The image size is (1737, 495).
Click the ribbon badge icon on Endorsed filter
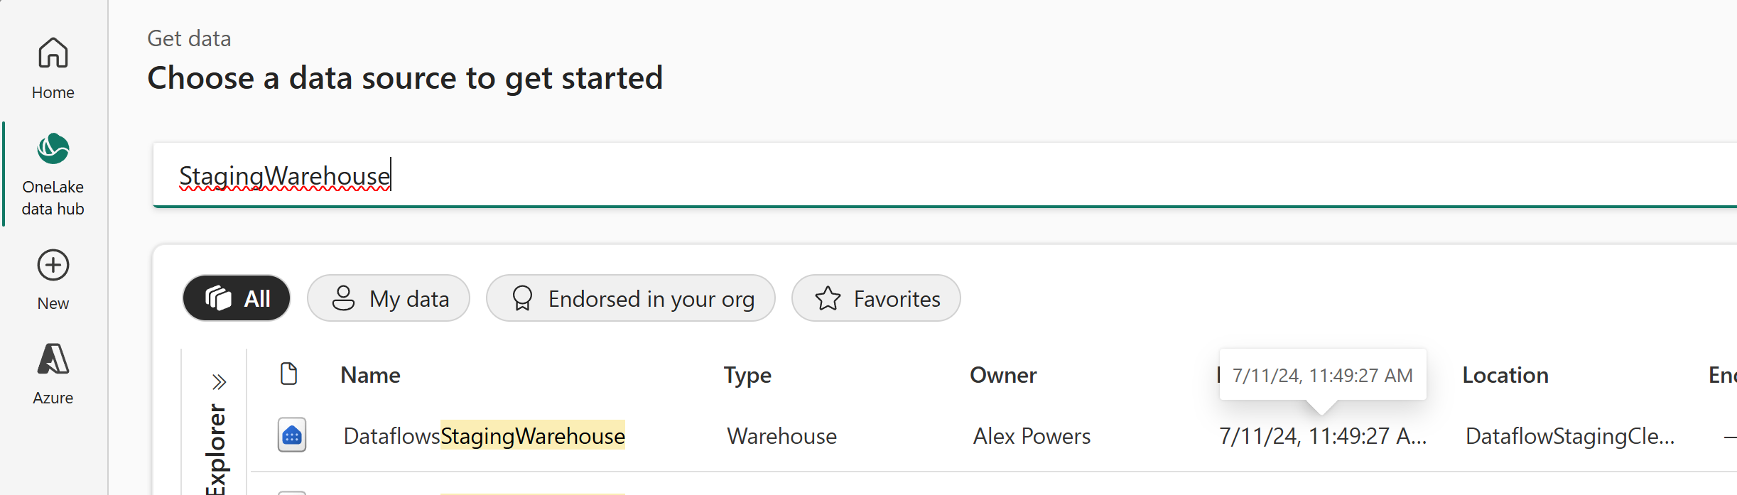point(523,298)
